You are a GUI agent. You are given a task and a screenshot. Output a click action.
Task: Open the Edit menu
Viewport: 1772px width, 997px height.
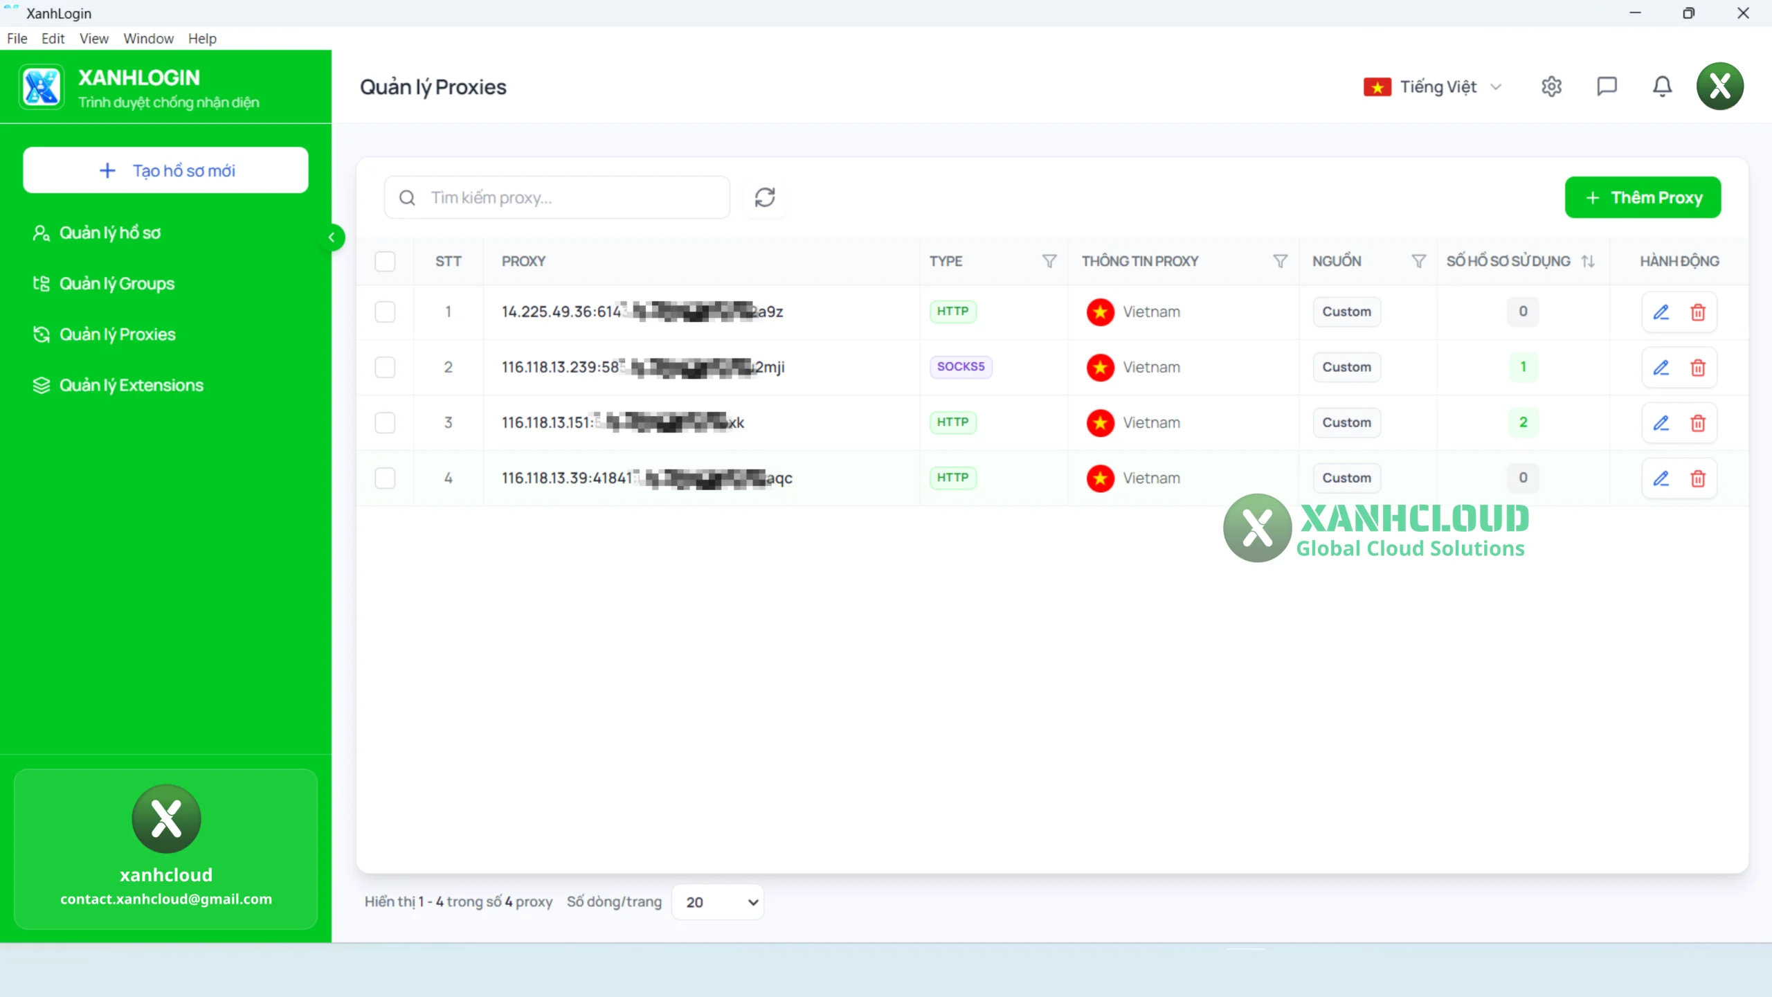pos(53,39)
